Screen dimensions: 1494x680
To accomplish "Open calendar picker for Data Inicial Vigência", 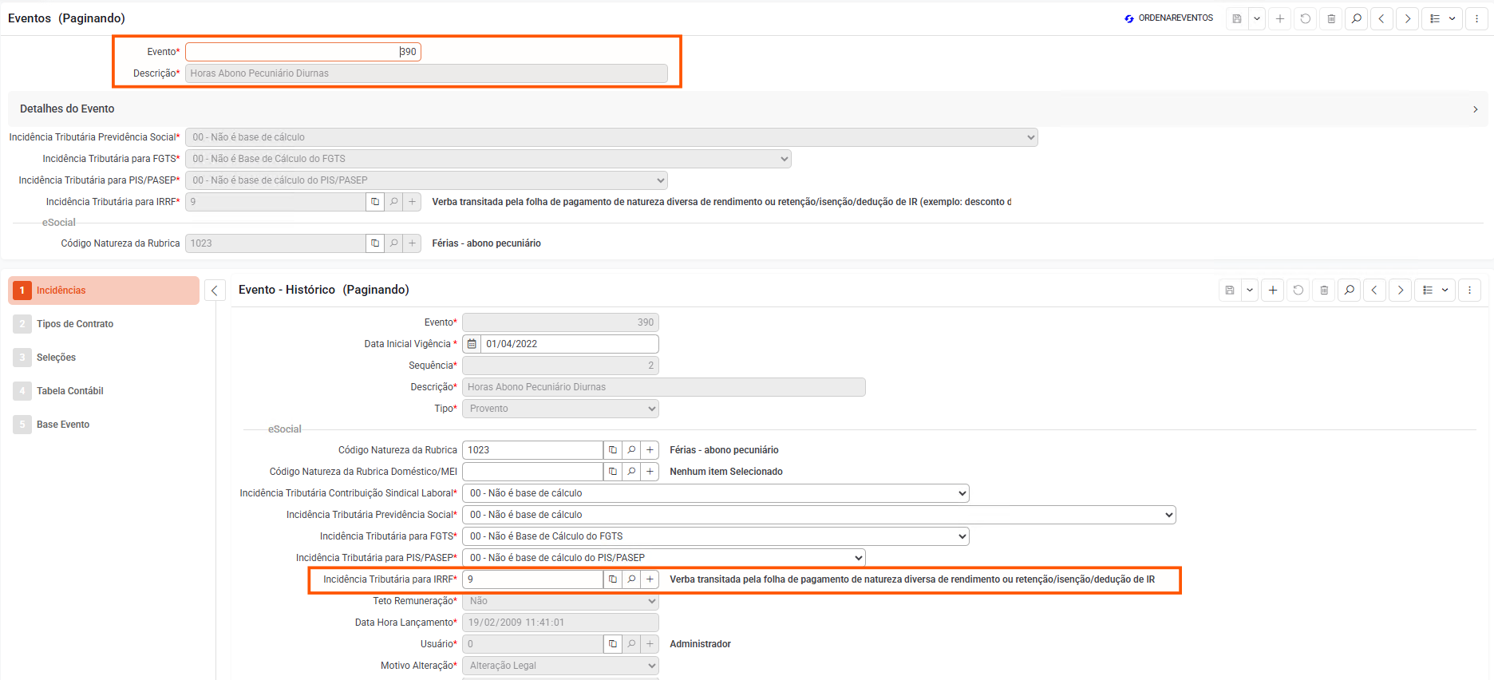I will pyautogui.click(x=472, y=344).
